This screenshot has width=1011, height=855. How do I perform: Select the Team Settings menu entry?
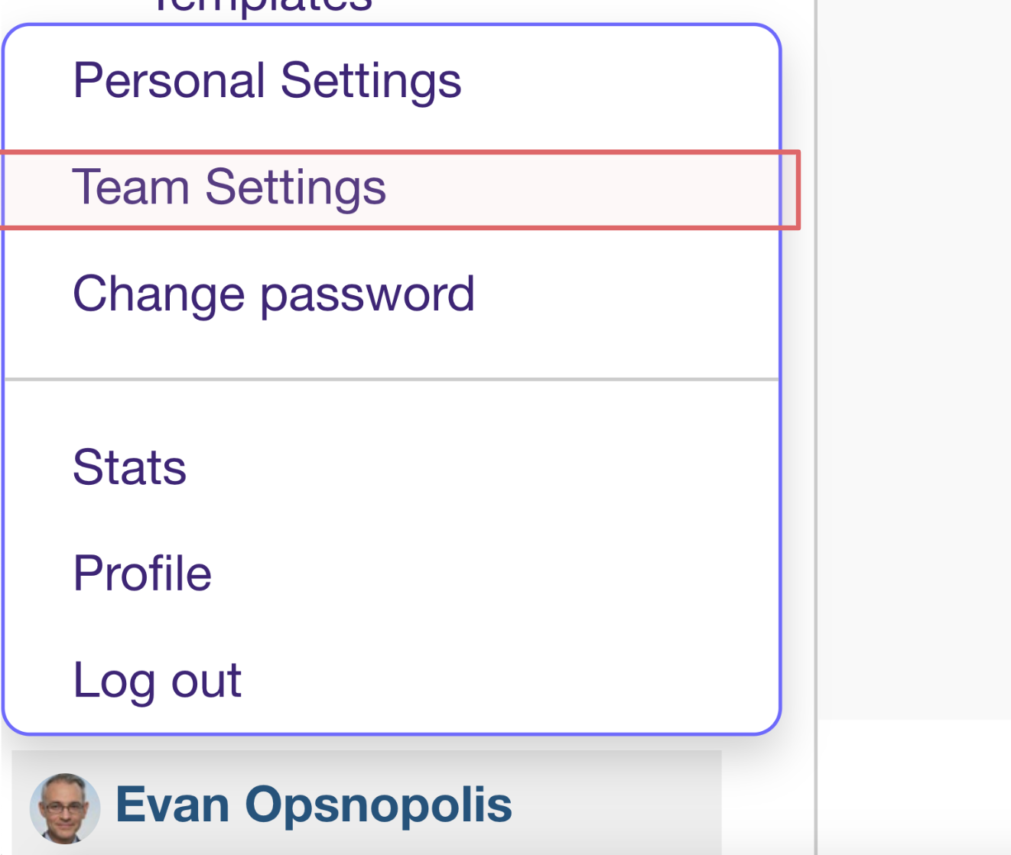tap(229, 188)
